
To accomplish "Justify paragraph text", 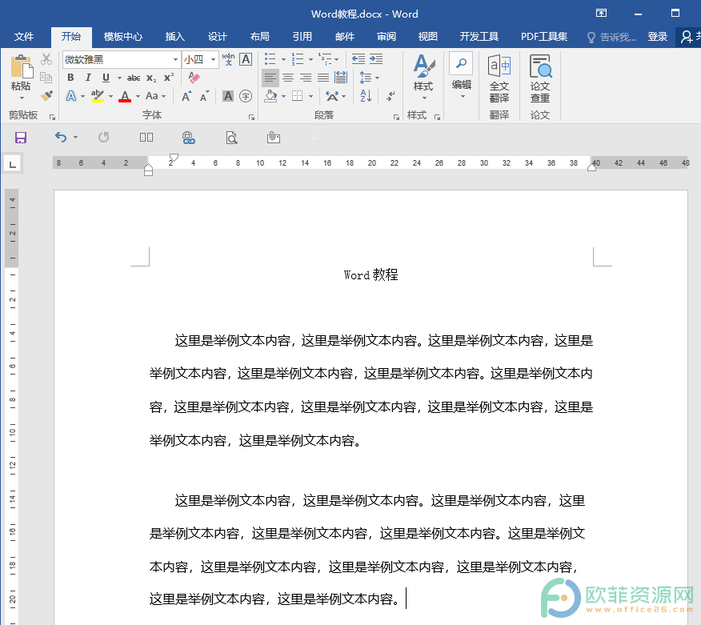I will [x=323, y=78].
